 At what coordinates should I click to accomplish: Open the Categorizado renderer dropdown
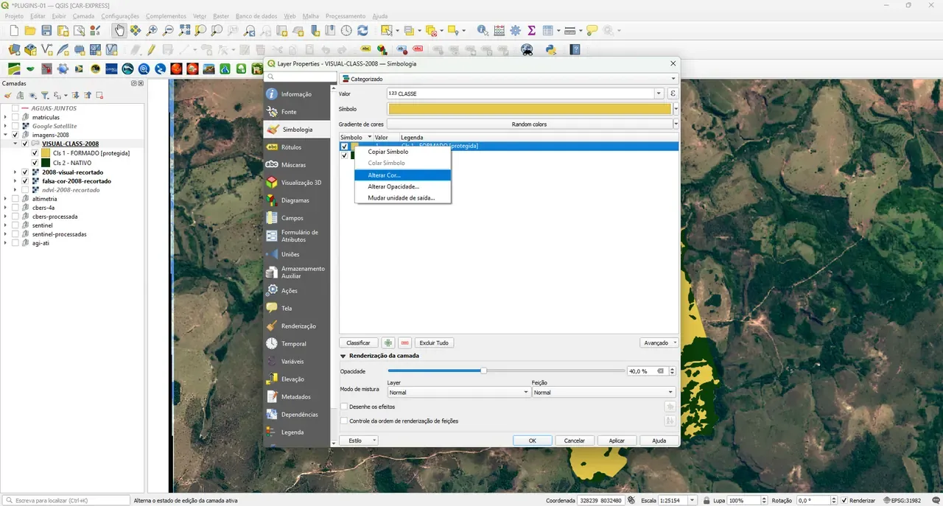(508, 79)
